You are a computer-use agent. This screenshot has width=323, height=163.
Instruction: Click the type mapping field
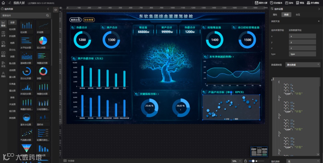point(302,54)
